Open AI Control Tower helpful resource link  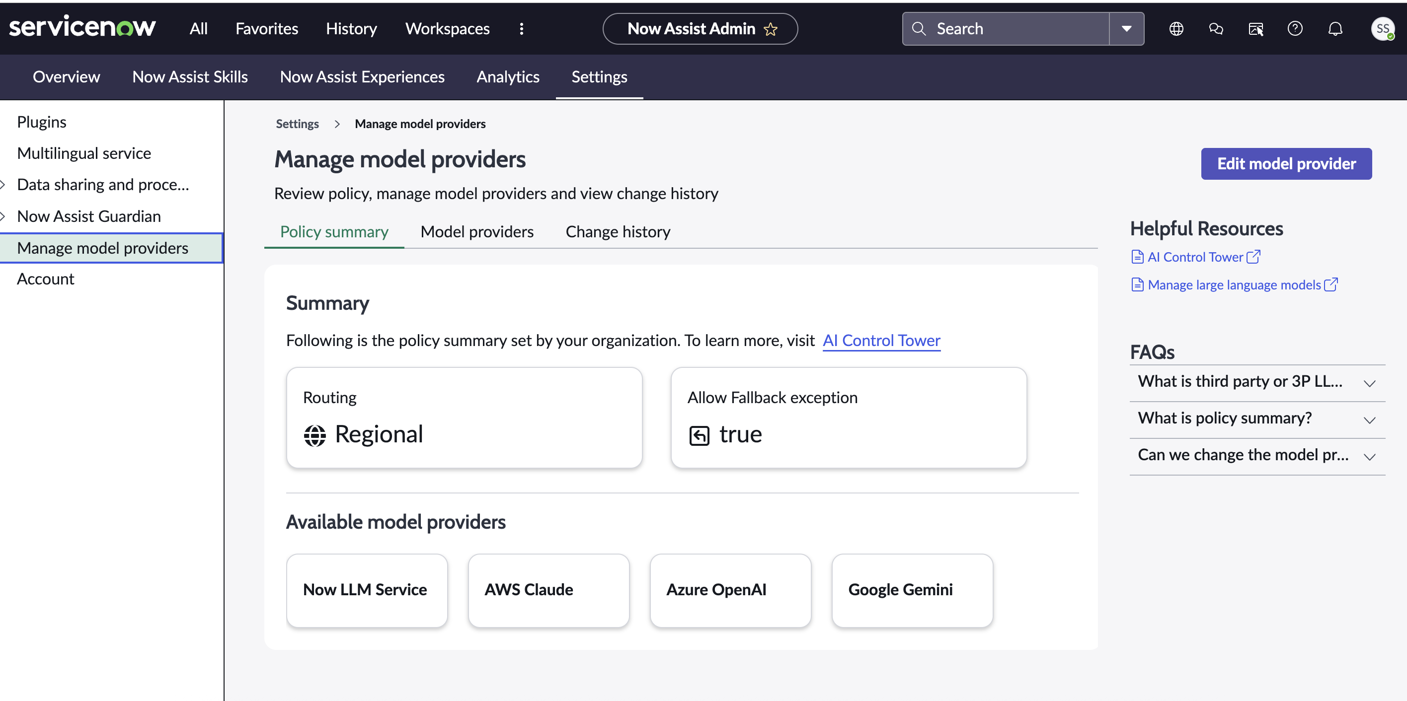1195,257
